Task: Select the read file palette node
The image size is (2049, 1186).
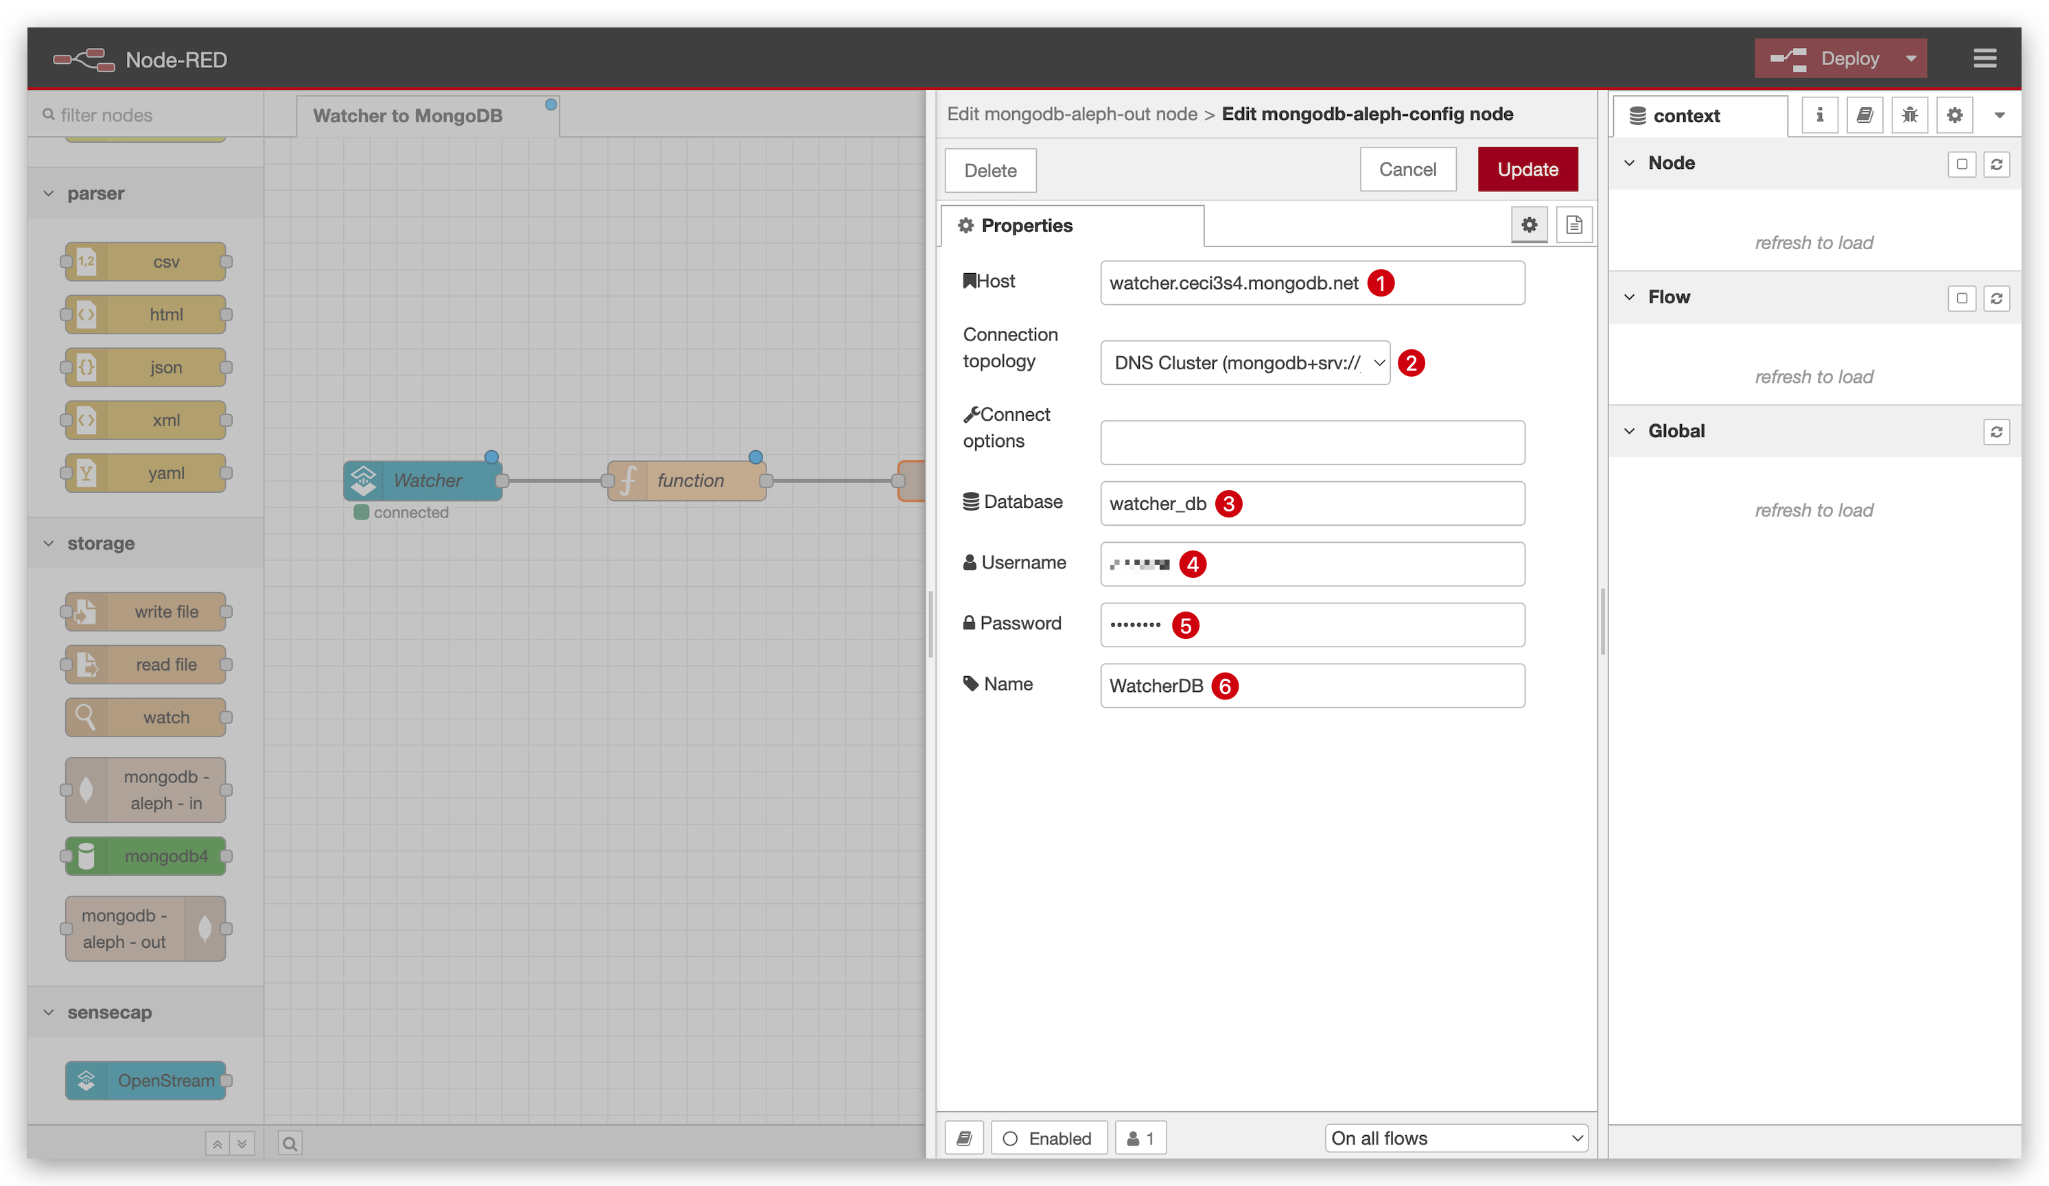Action: click(145, 664)
